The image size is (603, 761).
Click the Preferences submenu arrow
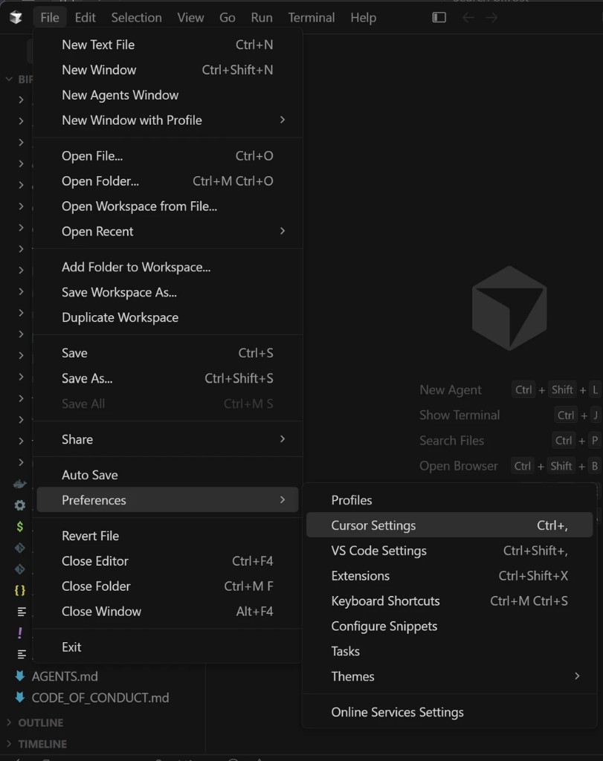point(282,499)
